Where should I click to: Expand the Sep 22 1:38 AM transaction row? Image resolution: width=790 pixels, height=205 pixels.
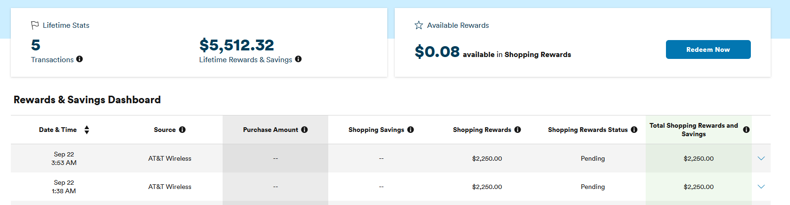pos(761,187)
